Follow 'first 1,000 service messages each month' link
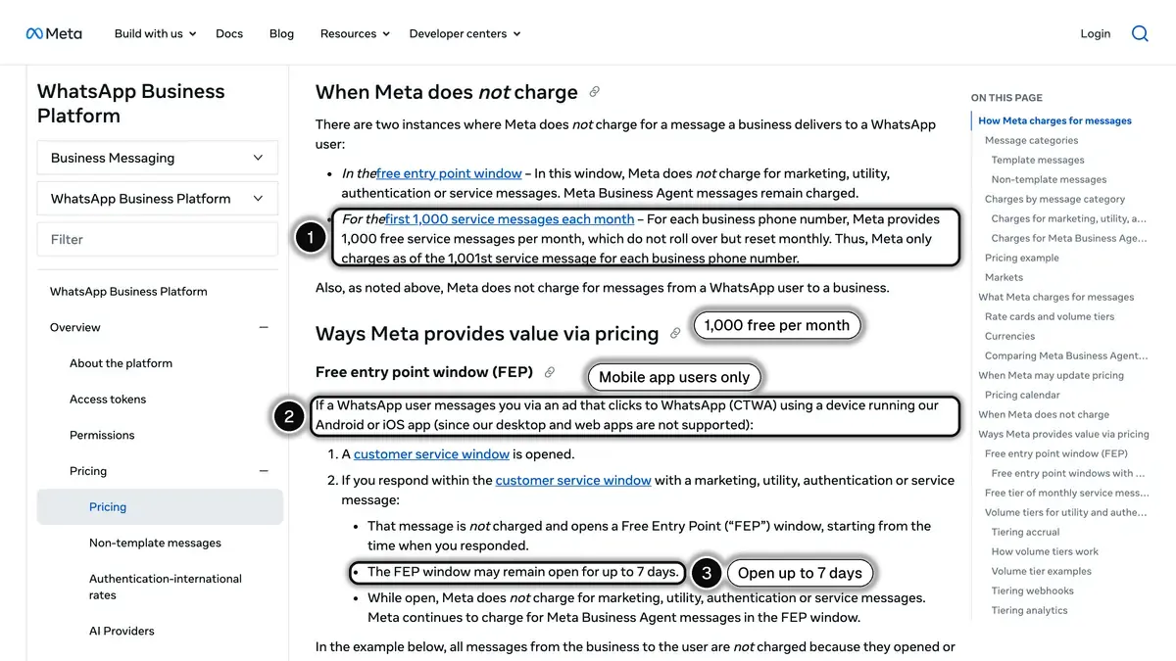This screenshot has width=1176, height=661. [510, 219]
